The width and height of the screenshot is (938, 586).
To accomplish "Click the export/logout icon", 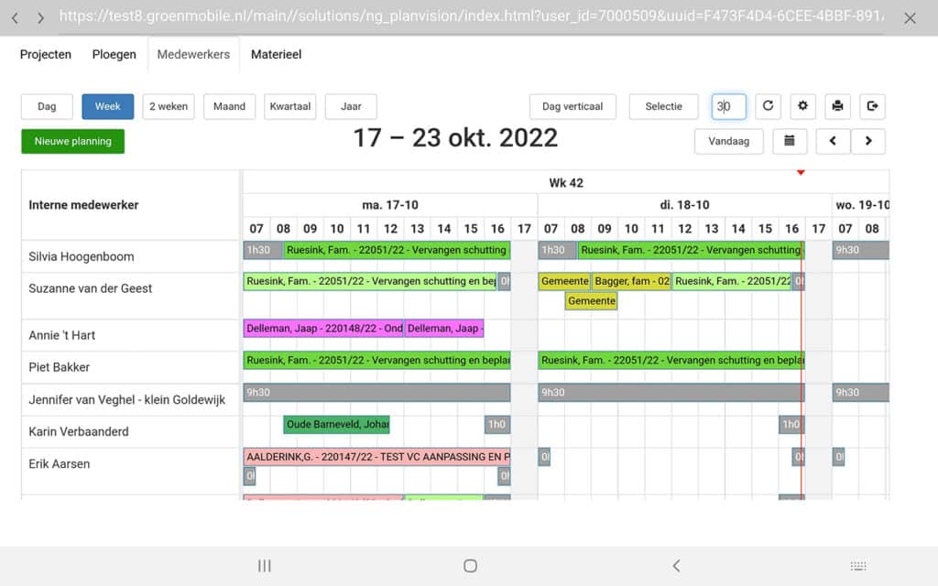I will (872, 106).
